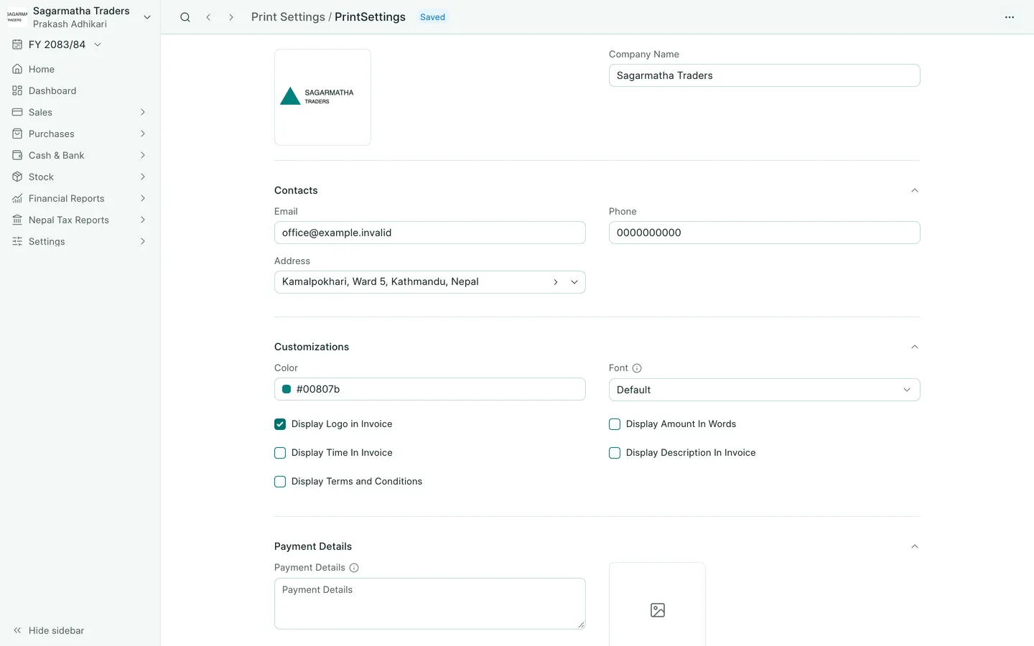Open the search magnifier icon
This screenshot has width=1034, height=646.
click(x=185, y=17)
